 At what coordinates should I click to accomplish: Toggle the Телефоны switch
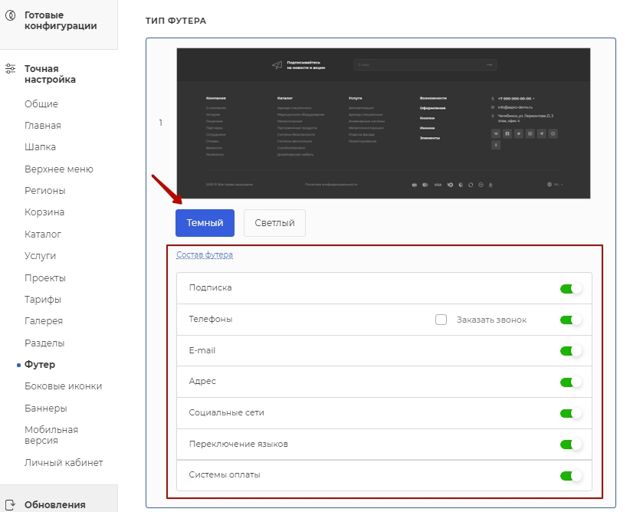point(571,320)
